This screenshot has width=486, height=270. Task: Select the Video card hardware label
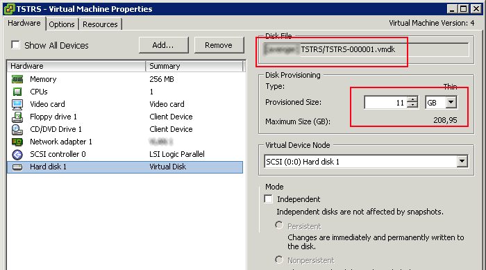tap(47, 104)
